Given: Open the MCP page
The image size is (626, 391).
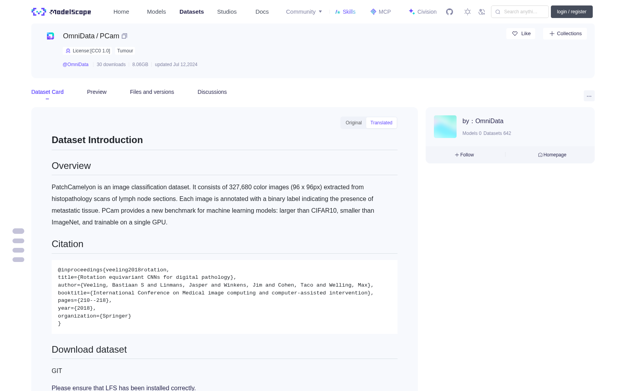Looking at the screenshot, I should tap(381, 12).
